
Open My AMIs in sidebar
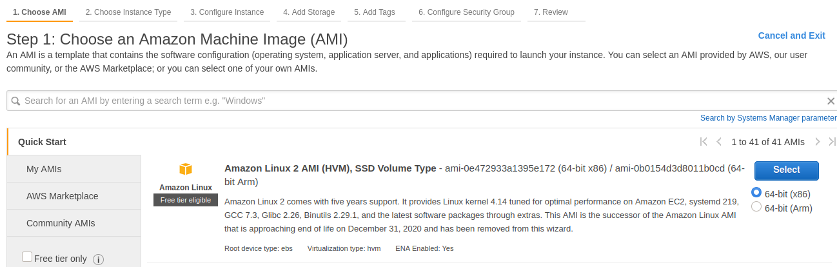coord(74,169)
